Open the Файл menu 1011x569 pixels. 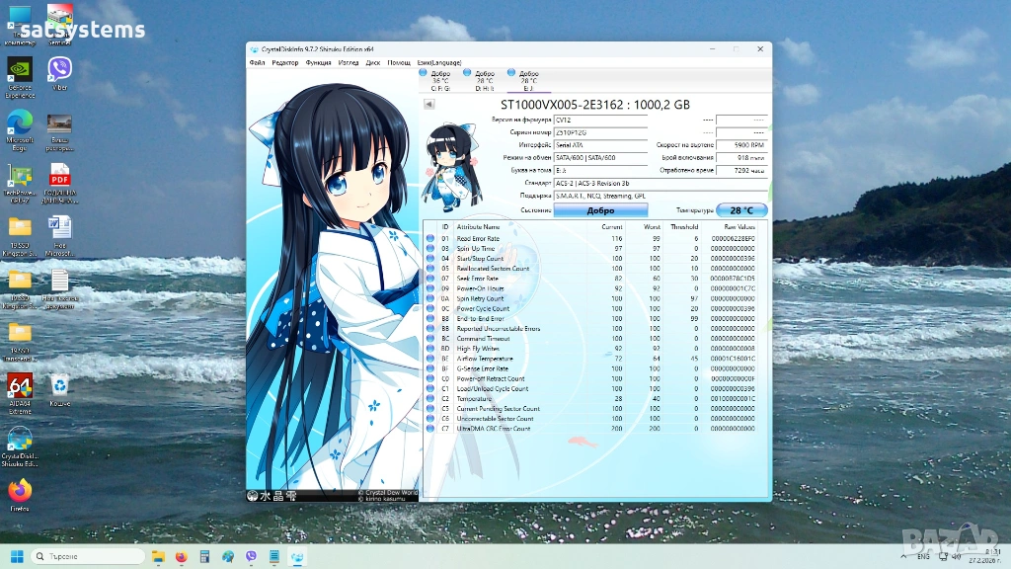[x=257, y=62]
